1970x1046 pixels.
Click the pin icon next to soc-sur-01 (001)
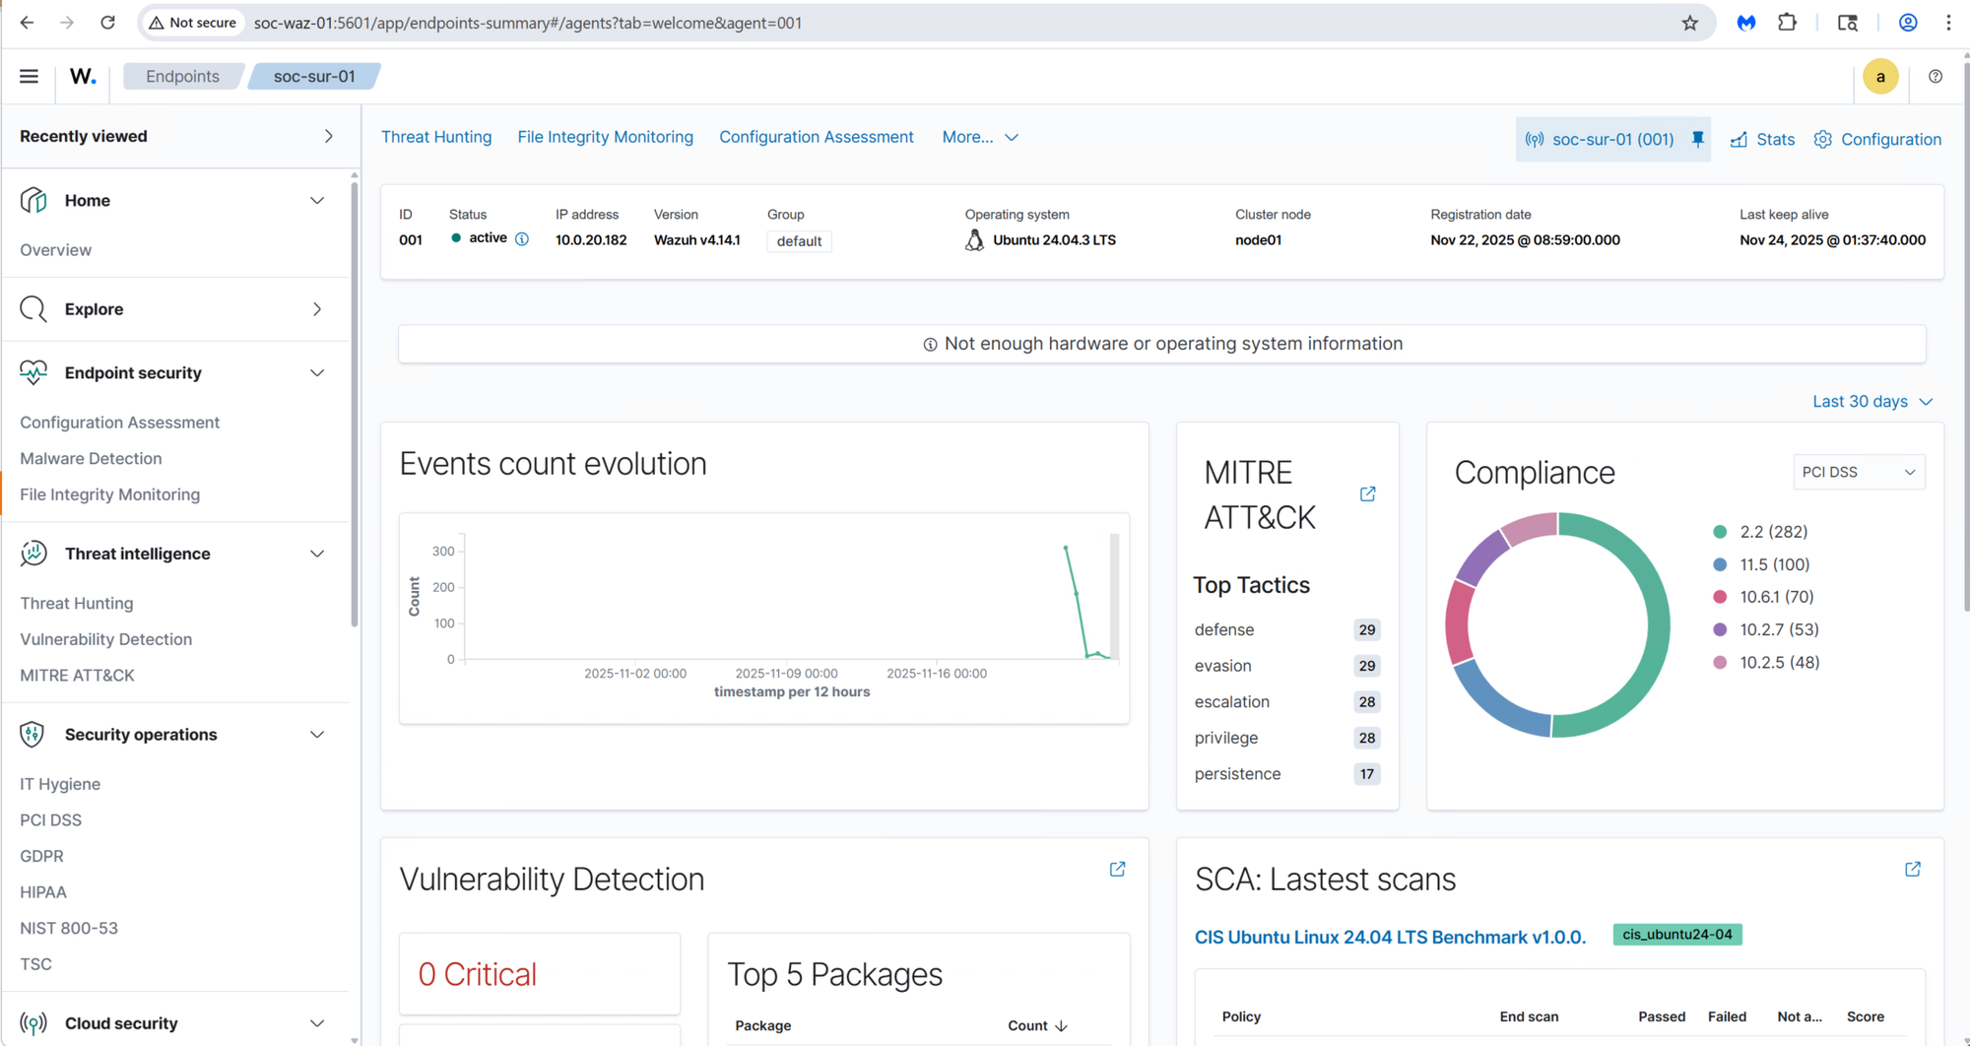pos(1697,139)
